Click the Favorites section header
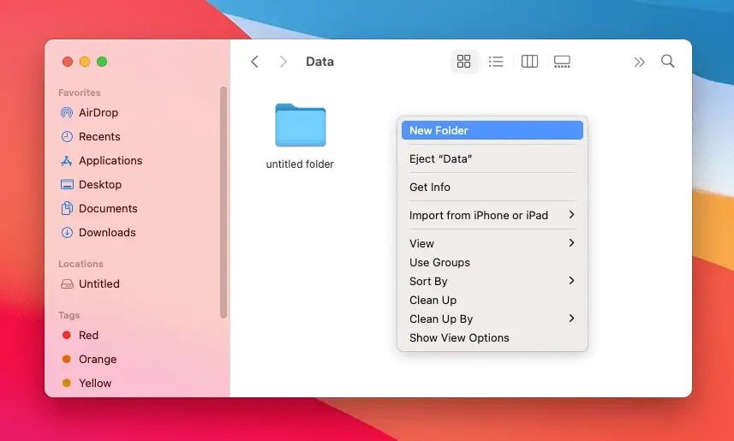 pos(80,92)
